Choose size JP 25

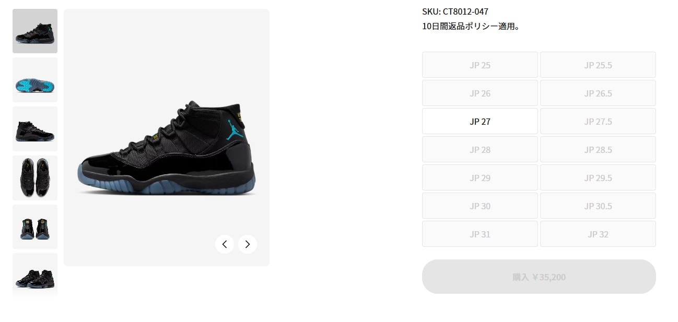480,65
